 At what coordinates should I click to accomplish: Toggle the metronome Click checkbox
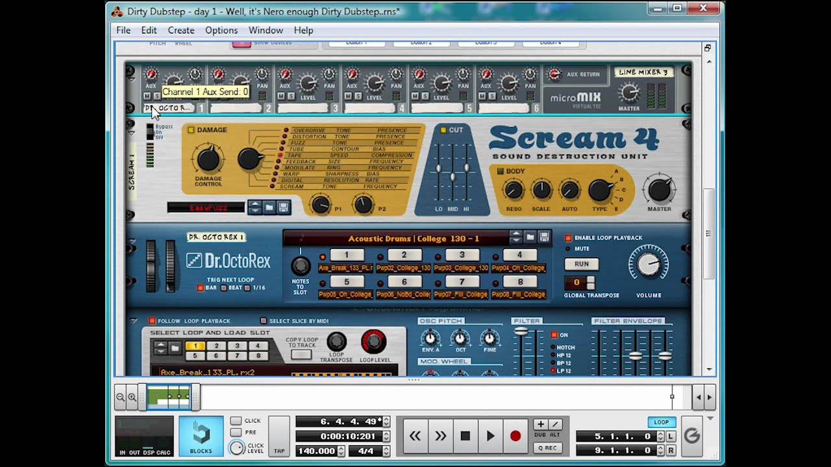(236, 421)
